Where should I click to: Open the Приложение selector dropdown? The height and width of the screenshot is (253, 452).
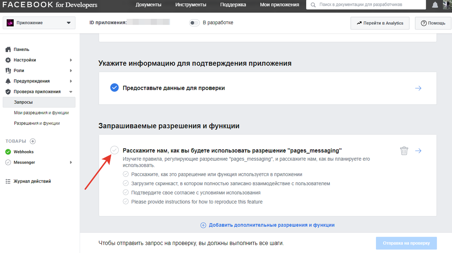coord(39,23)
